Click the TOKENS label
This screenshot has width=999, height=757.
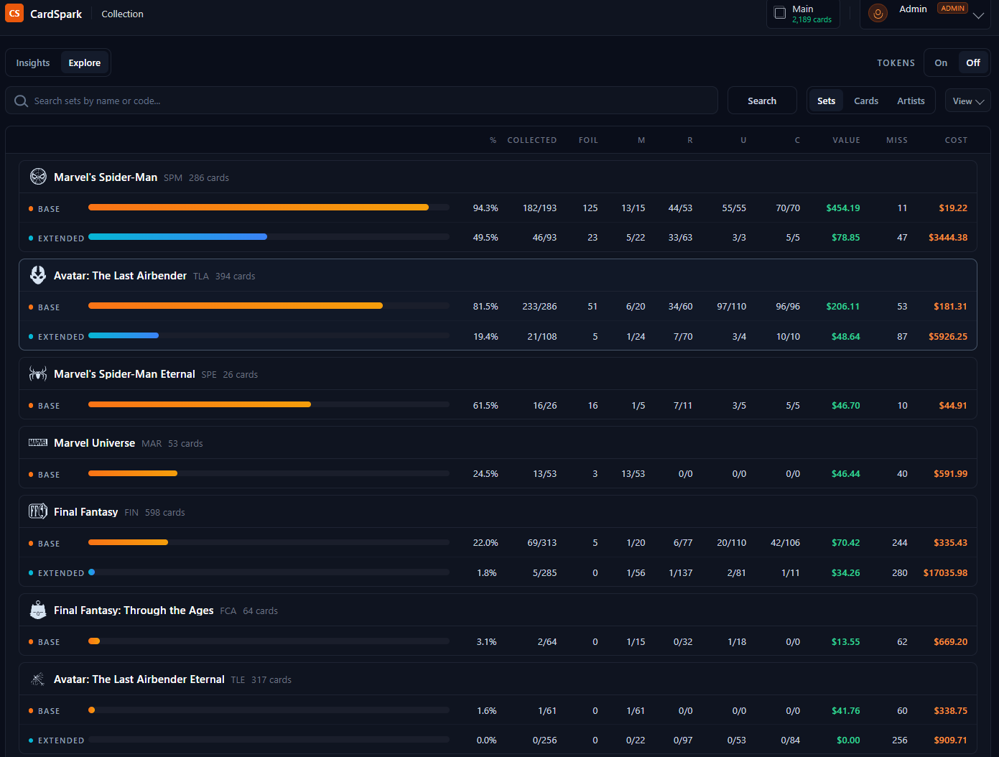tap(896, 63)
